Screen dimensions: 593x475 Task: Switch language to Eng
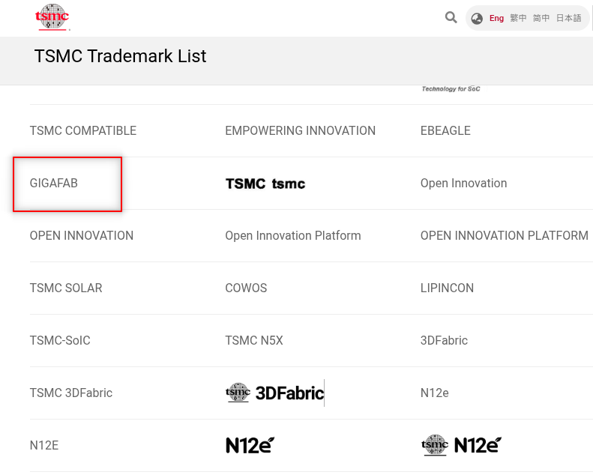496,18
